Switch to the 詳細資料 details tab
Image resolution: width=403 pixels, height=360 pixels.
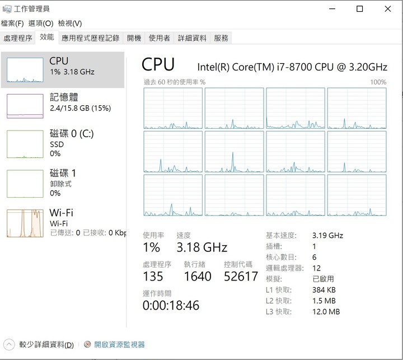(x=192, y=38)
